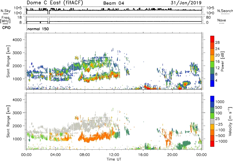Click the velocity panel 'Slant Range [km]' label
Viewport: 233px width, 161px height.
(8, 121)
